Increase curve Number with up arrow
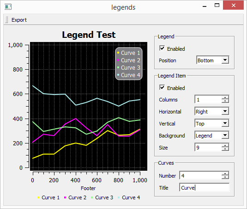Image resolution: width=247 pixels, height=209 pixels. [225, 173]
